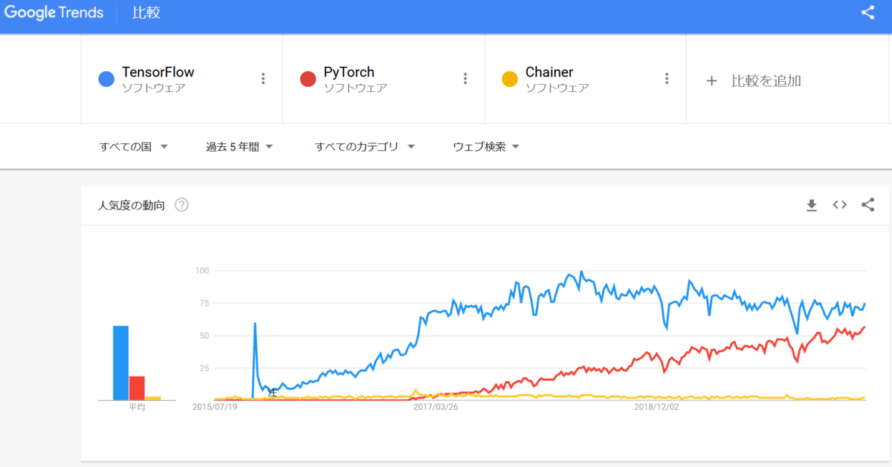This screenshot has width=892, height=467.
Task: Click the blue TensorFlow color dot
Action: [x=106, y=79]
